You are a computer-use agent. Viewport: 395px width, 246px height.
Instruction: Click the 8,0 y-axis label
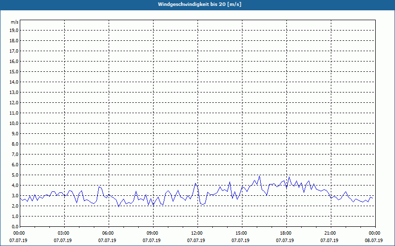pos(15,144)
